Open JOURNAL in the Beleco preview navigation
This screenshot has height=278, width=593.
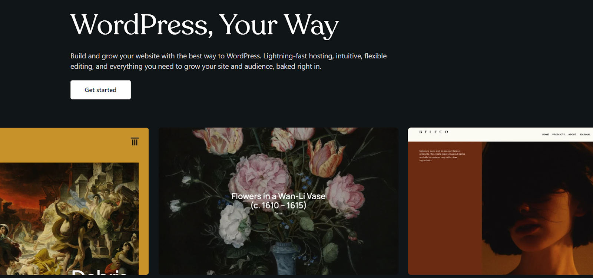585,135
